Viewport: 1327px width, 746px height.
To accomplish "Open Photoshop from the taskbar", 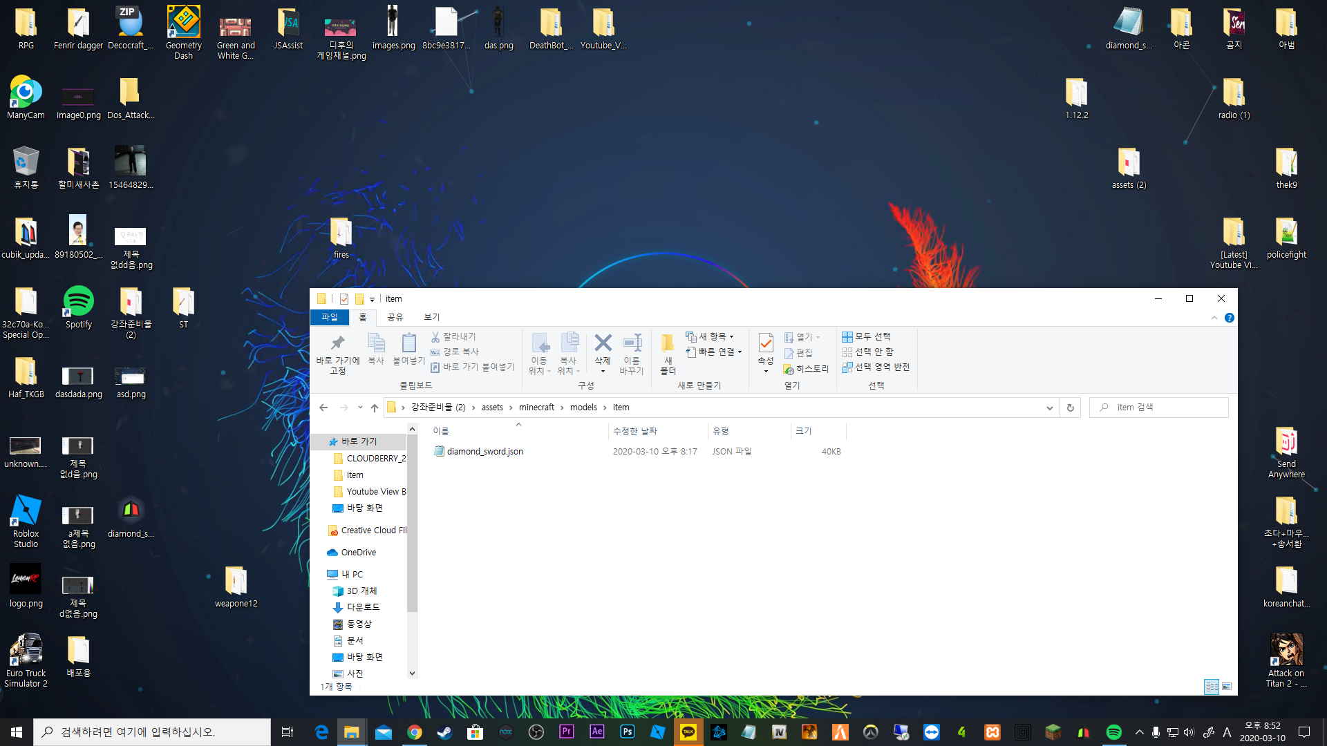I will pos(628,732).
